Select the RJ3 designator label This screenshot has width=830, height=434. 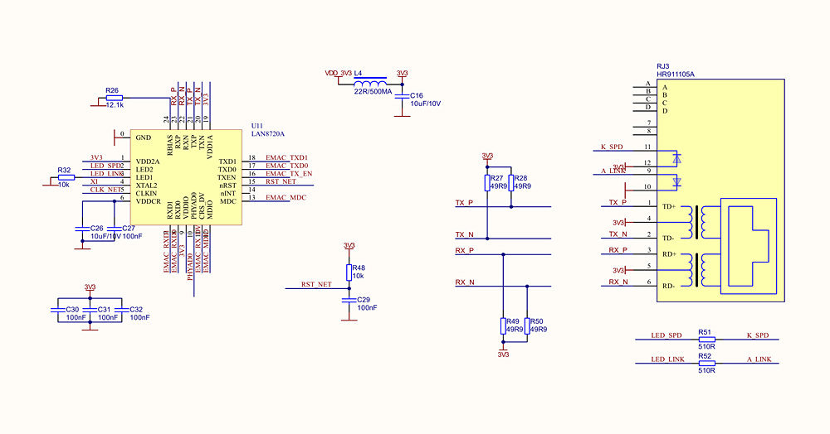click(662, 66)
